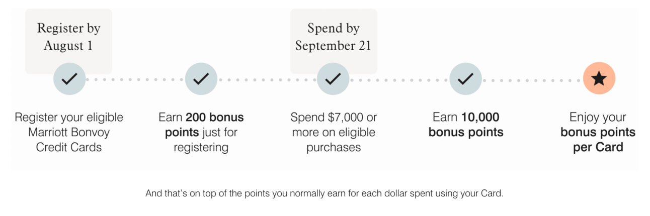Click Spend $7,000 or more text
The width and height of the screenshot is (650, 216).
point(334,125)
